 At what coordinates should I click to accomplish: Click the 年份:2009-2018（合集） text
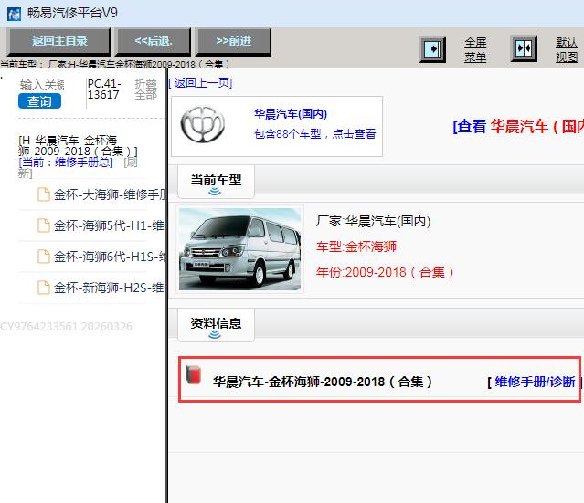(x=385, y=272)
